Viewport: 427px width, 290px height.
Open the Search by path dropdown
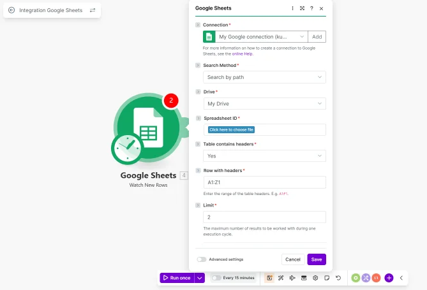[x=264, y=77]
